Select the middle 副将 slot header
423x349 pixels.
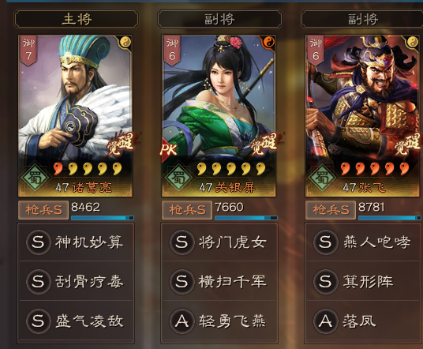[x=219, y=19]
